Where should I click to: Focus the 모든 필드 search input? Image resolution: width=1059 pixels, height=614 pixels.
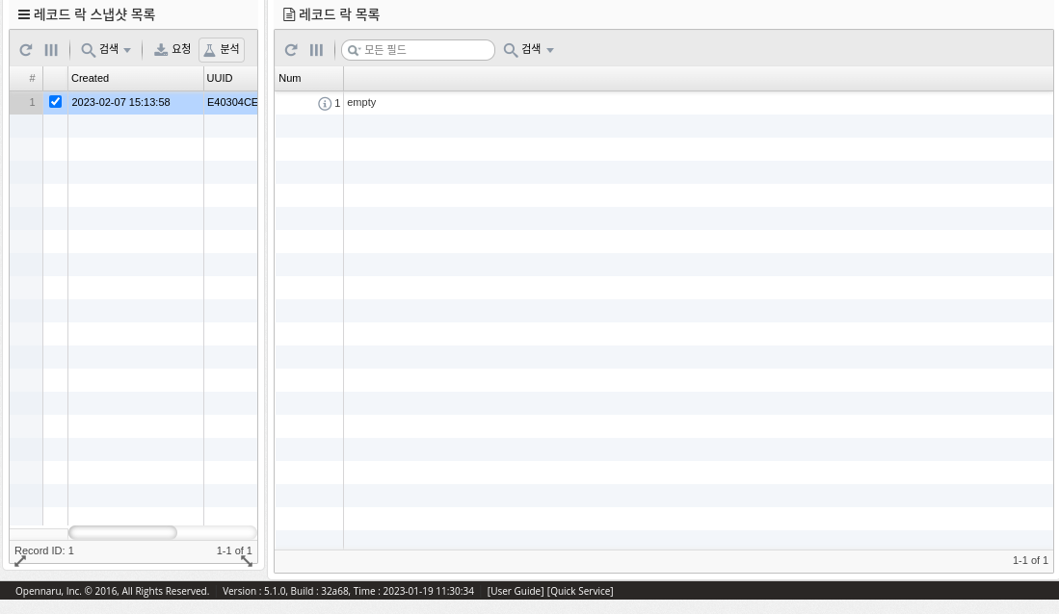[x=426, y=50]
